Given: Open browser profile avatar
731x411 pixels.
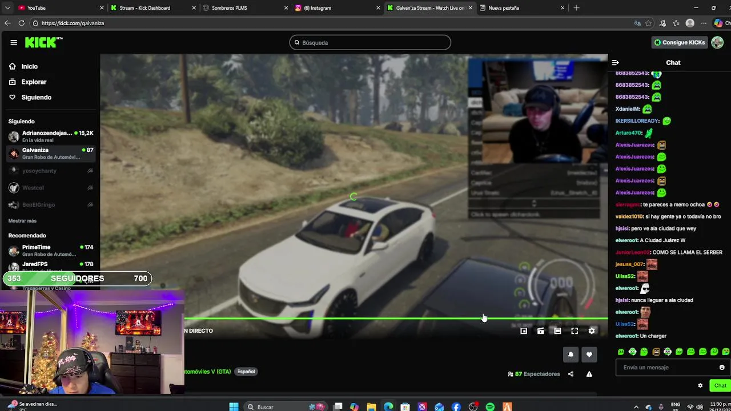Looking at the screenshot, I should tap(690, 23).
